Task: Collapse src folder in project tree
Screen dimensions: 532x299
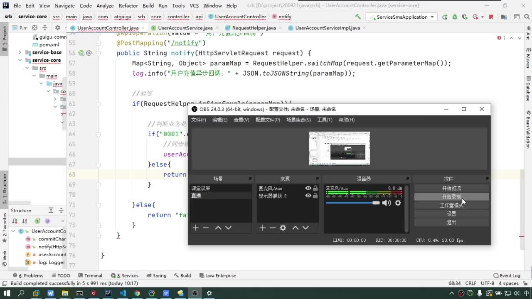Action: pos(27,68)
